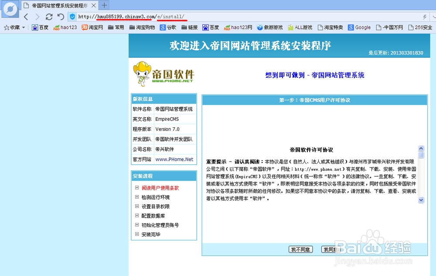Expand the 收藏 dropdown arrow
Image resolution: width=436 pixels, height=276 pixels.
pyautogui.click(x=24, y=27)
